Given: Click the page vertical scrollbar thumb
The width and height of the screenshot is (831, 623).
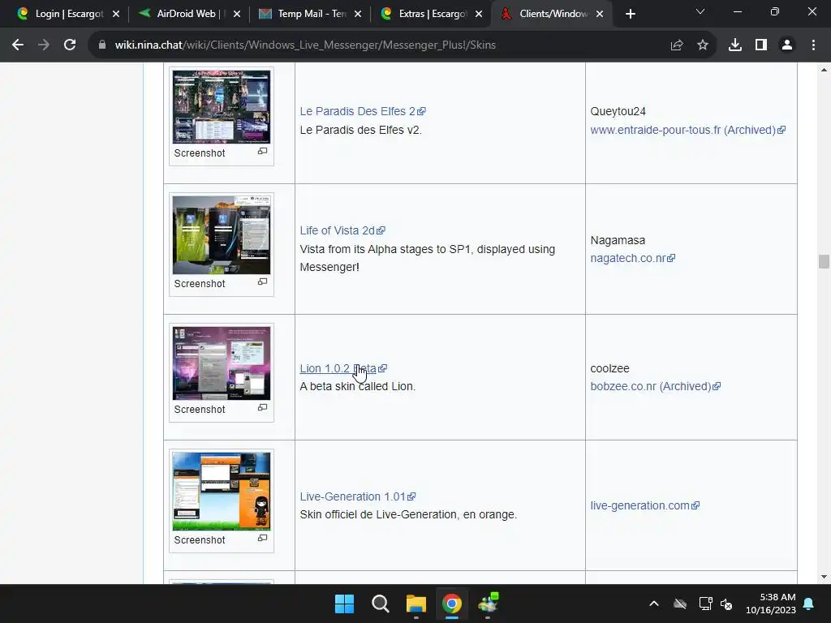Looking at the screenshot, I should 824,262.
